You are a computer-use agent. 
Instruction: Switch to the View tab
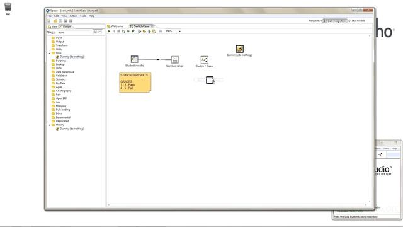tap(53, 26)
